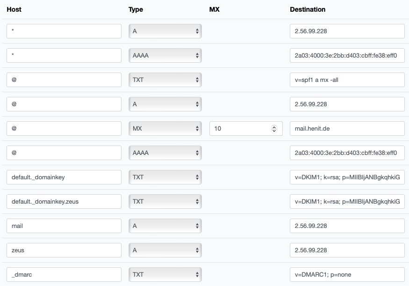Open the Type dropdown for wildcard AAAA record
The image size is (409, 286).
tap(165, 56)
